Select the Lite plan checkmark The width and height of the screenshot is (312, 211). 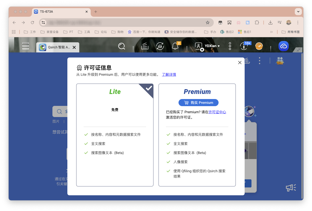(x=149, y=88)
